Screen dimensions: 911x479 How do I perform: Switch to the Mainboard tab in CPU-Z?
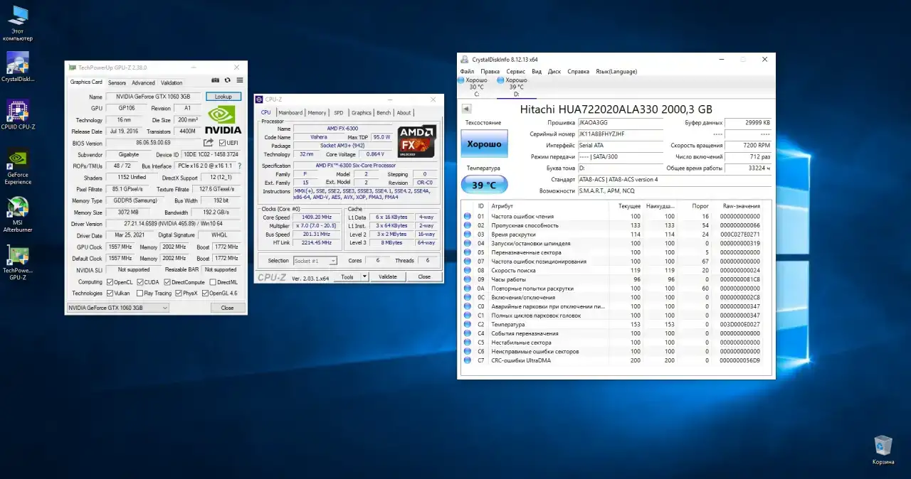tap(290, 112)
